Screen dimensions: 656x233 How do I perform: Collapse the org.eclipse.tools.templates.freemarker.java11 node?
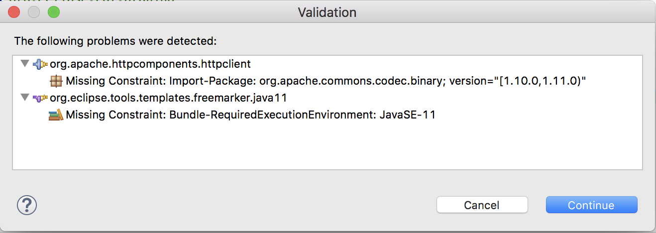[25, 98]
